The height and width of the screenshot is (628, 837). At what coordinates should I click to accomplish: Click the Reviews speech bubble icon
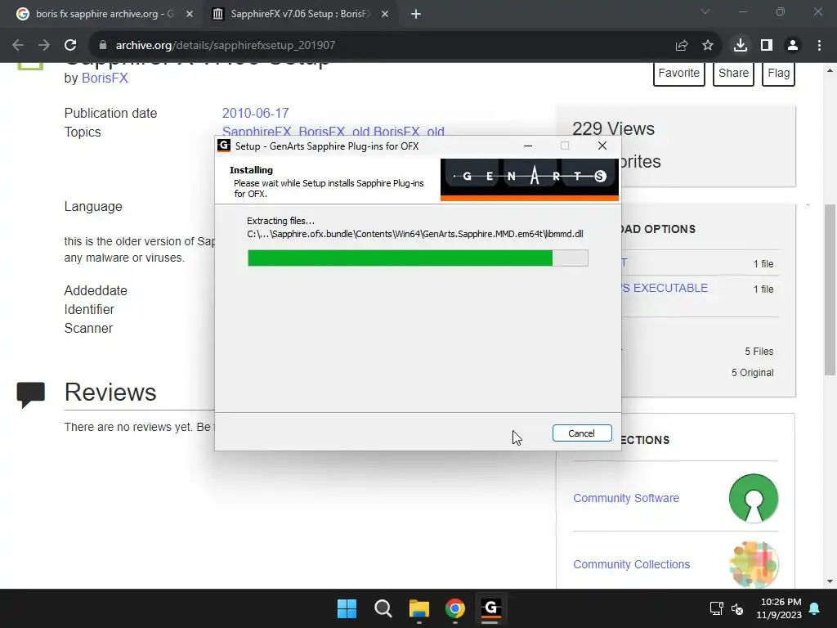[x=30, y=395]
